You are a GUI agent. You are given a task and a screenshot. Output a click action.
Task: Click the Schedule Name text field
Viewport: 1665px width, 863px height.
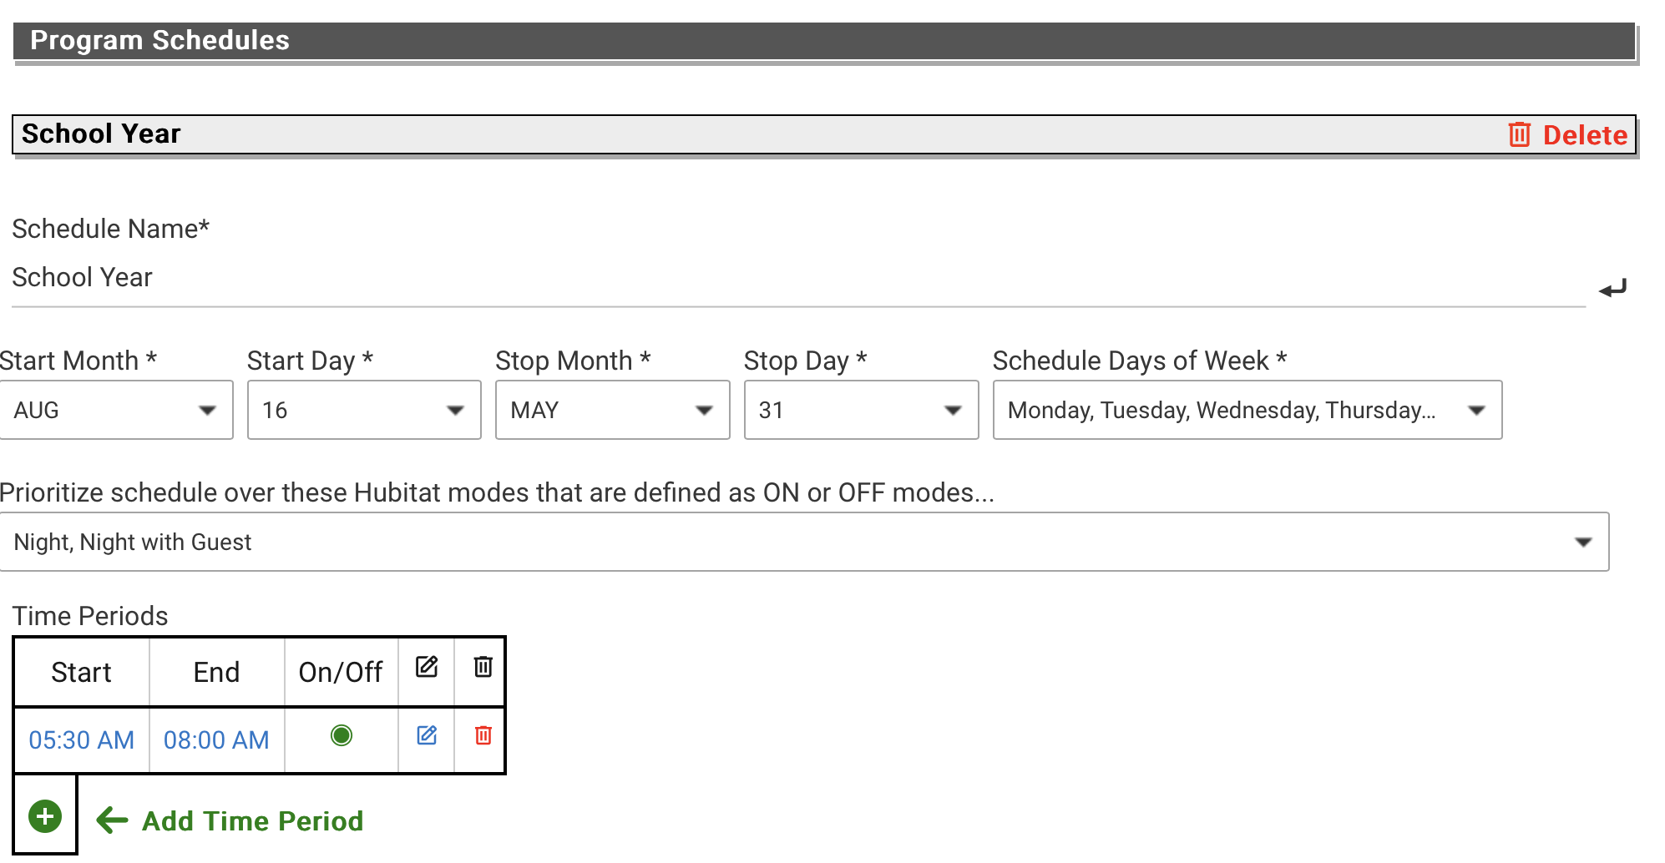797,278
